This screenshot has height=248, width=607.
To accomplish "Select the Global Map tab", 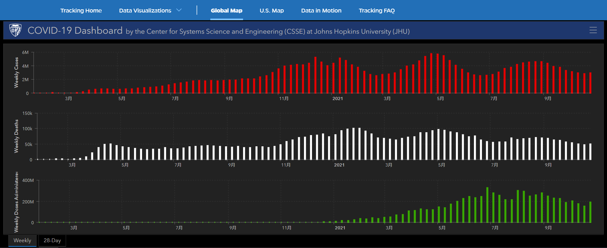I will 226,11.
